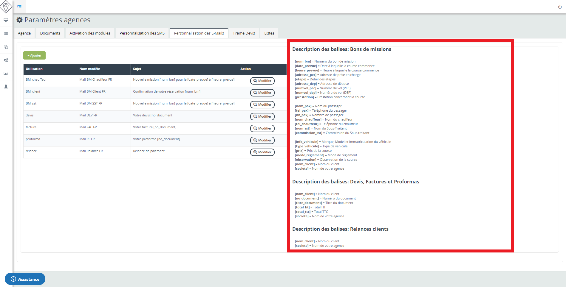Switch to the Agence tab
Screen dimensions: 566x287
coord(24,33)
